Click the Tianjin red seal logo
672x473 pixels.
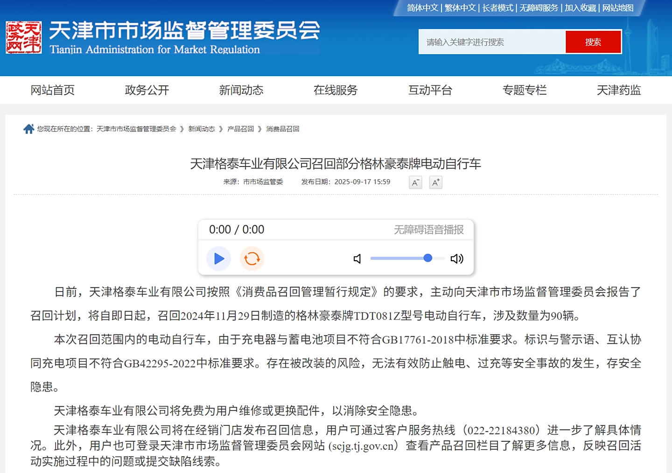click(24, 37)
